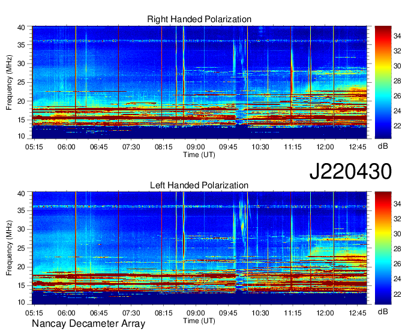Click the 10 MHz tick on the top frequency axis
This screenshot has width=408, height=331.
click(x=21, y=136)
